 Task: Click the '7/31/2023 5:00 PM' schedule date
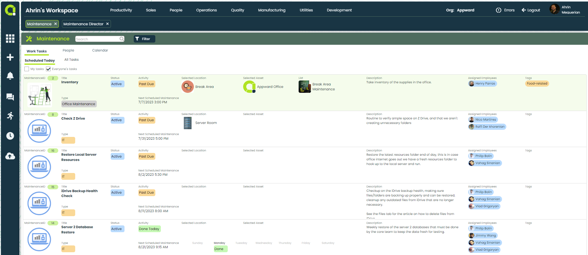[x=153, y=138]
